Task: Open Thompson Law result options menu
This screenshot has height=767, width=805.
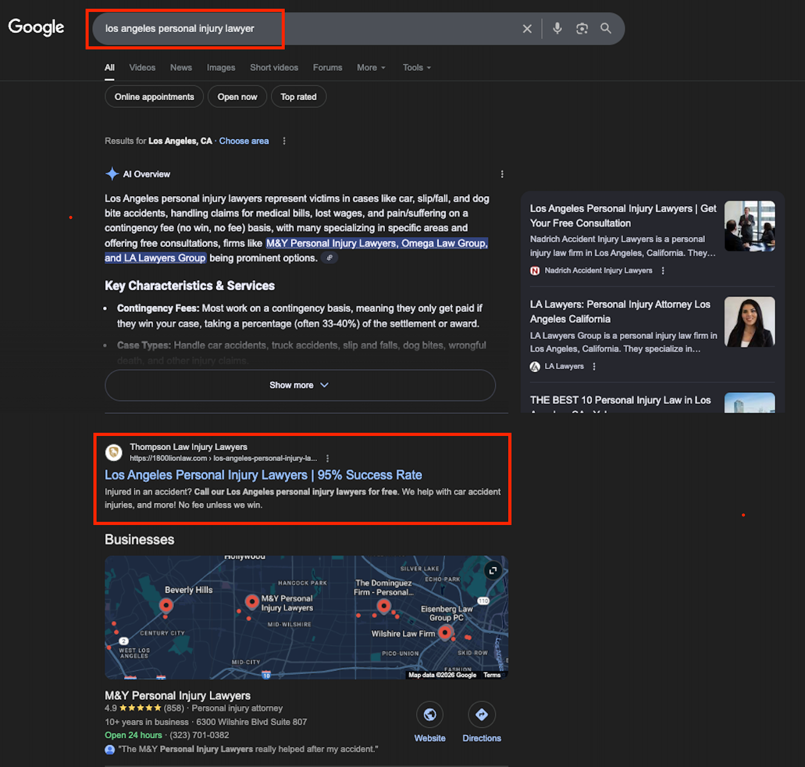Action: coord(328,458)
